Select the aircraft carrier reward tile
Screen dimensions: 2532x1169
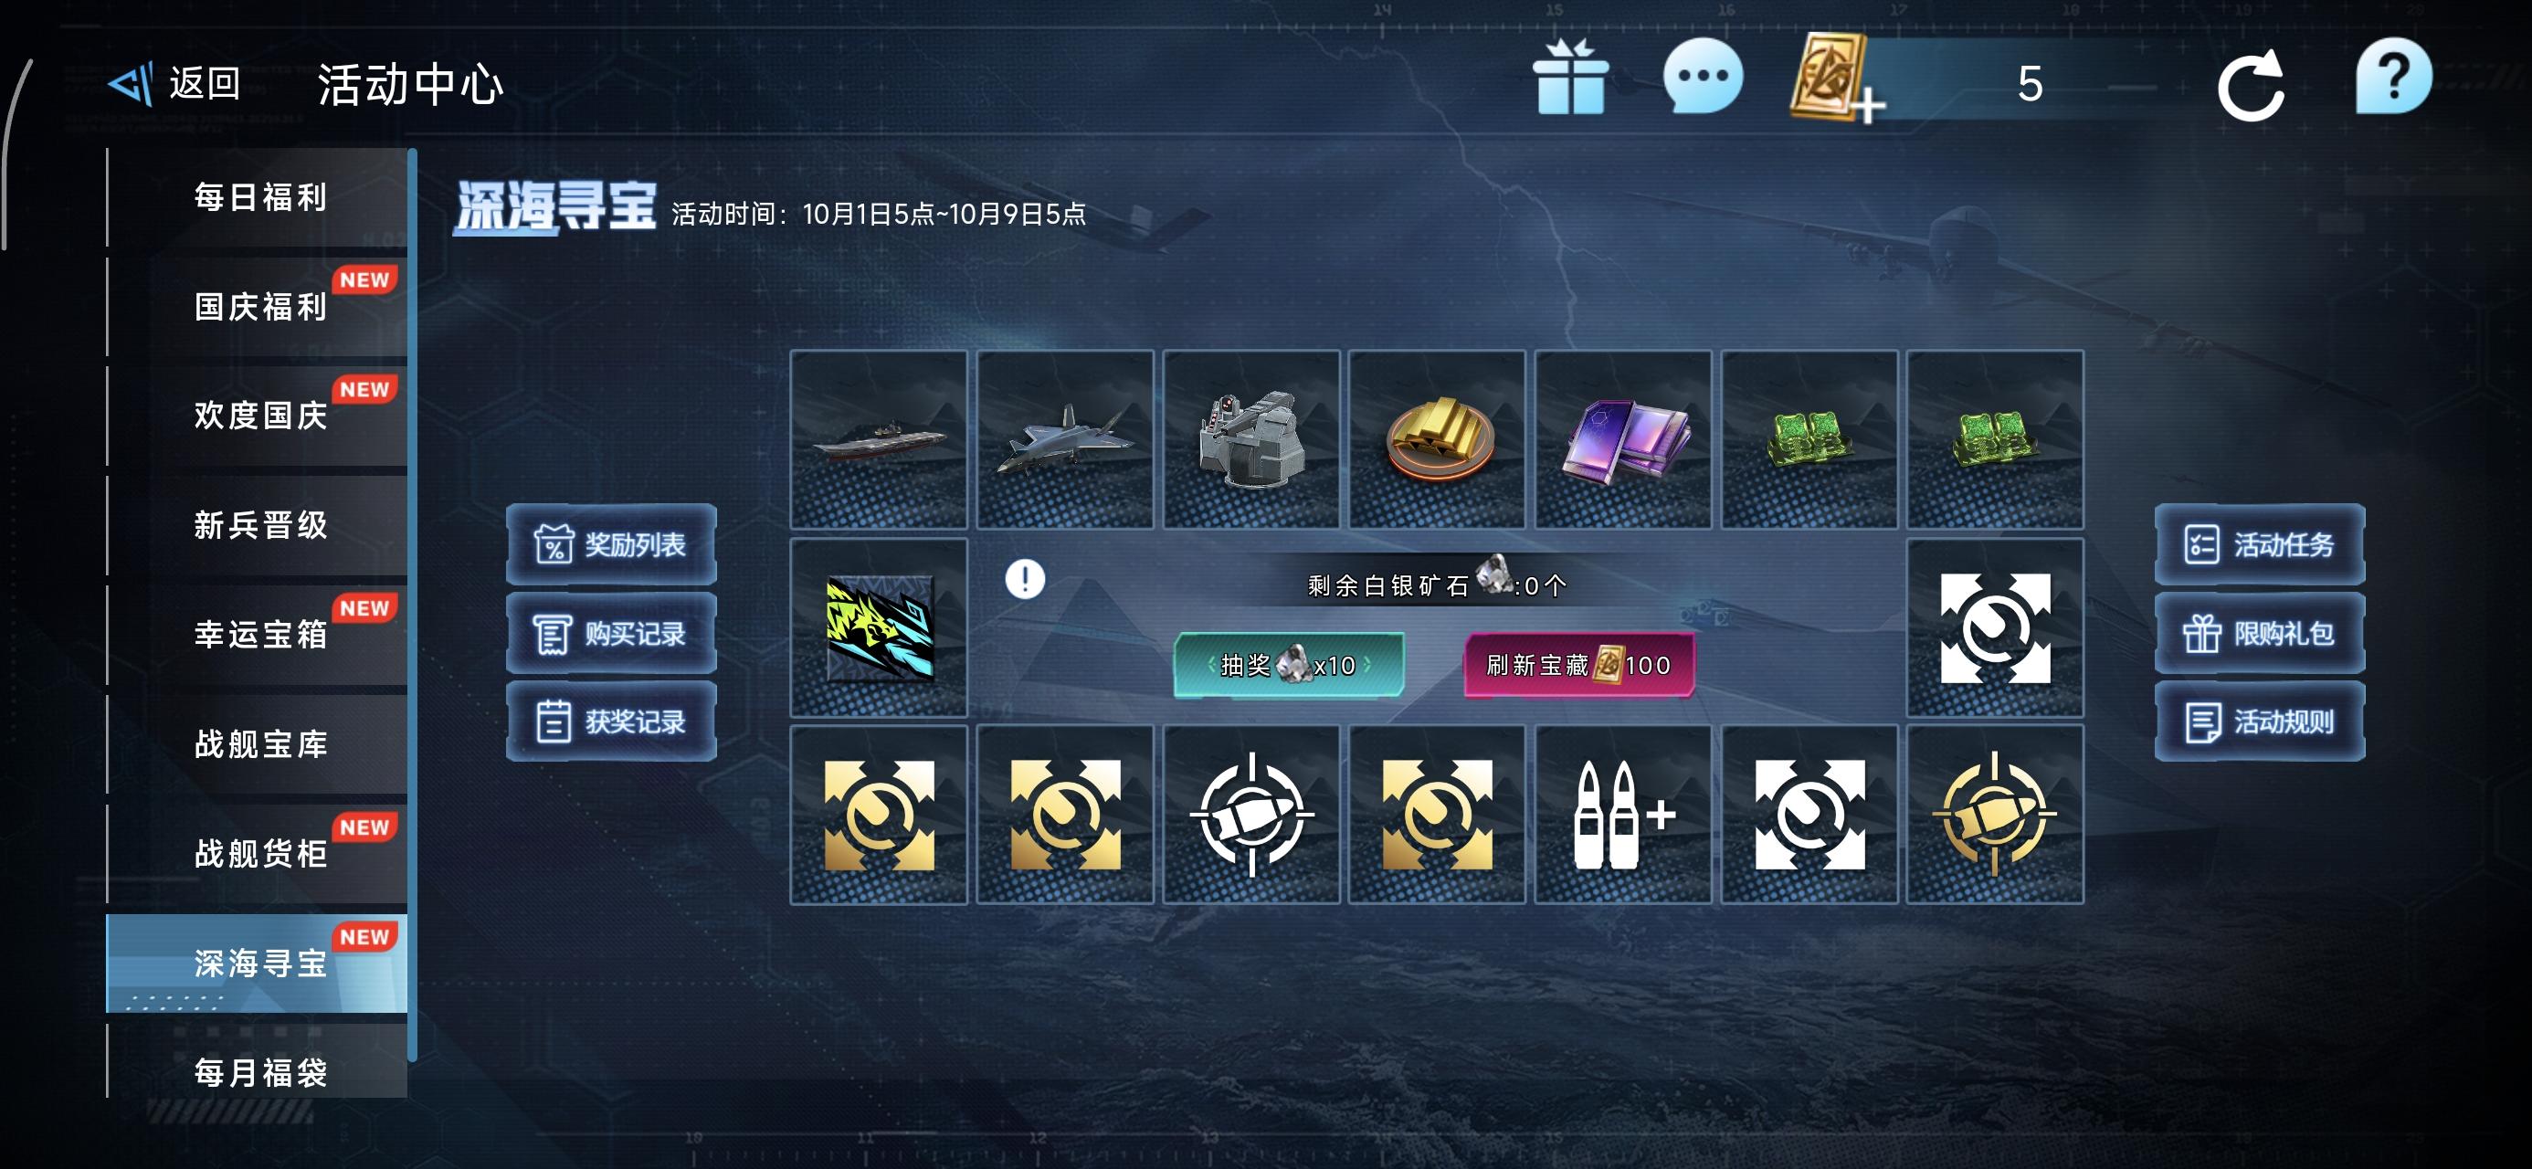tap(879, 439)
